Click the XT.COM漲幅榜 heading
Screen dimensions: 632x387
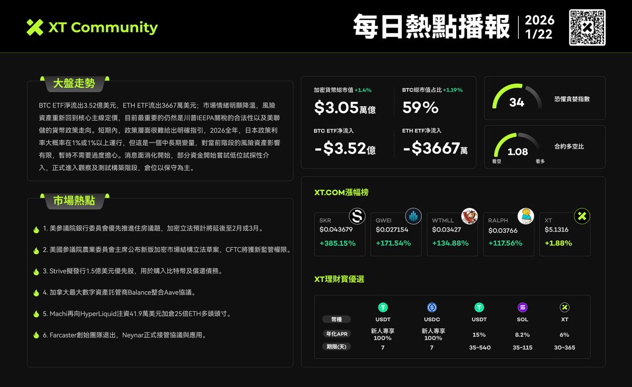pyautogui.click(x=341, y=192)
